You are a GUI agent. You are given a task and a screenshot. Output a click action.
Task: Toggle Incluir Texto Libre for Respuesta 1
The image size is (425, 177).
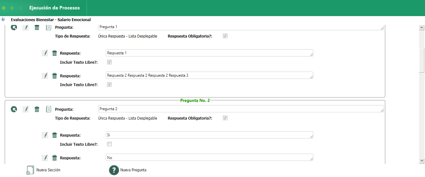coord(109,62)
